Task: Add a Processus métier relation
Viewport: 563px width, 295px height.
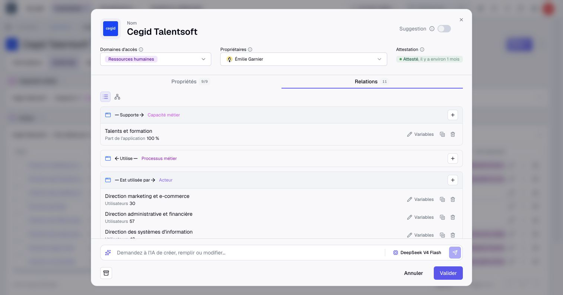Action: 453,158
